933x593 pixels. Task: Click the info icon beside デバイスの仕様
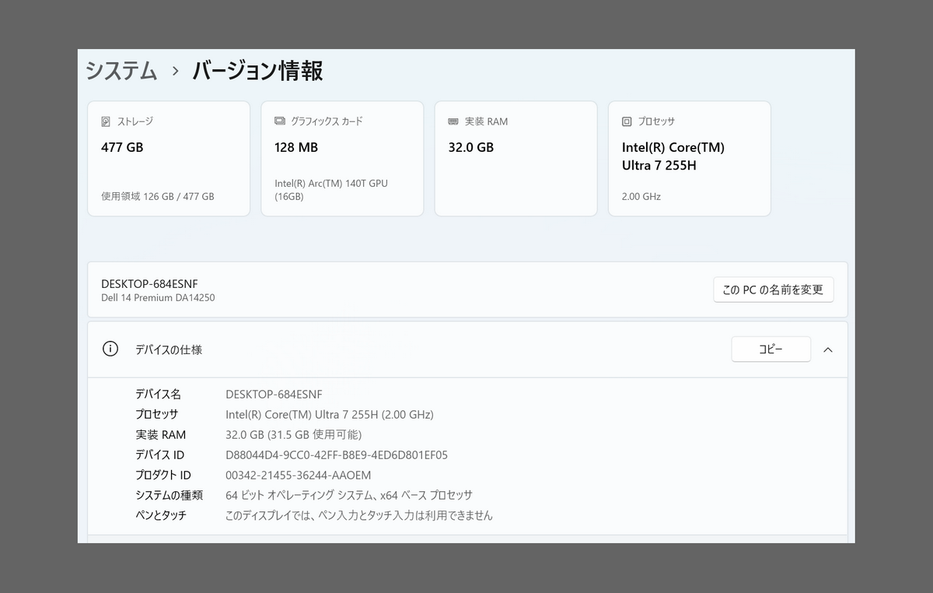[x=110, y=349]
